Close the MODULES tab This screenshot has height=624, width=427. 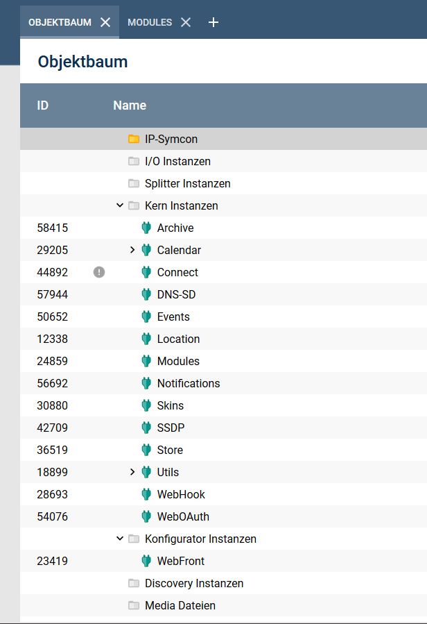[x=186, y=22]
